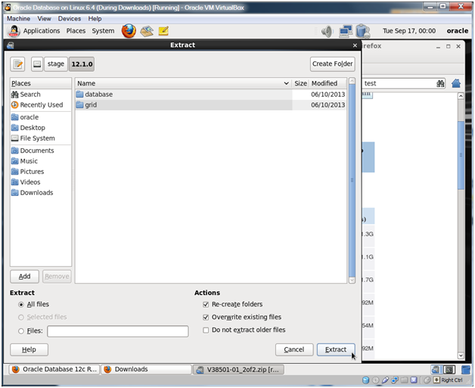475x388 pixels.
Task: Click the pencil type-a-filename icon
Action: coord(18,64)
